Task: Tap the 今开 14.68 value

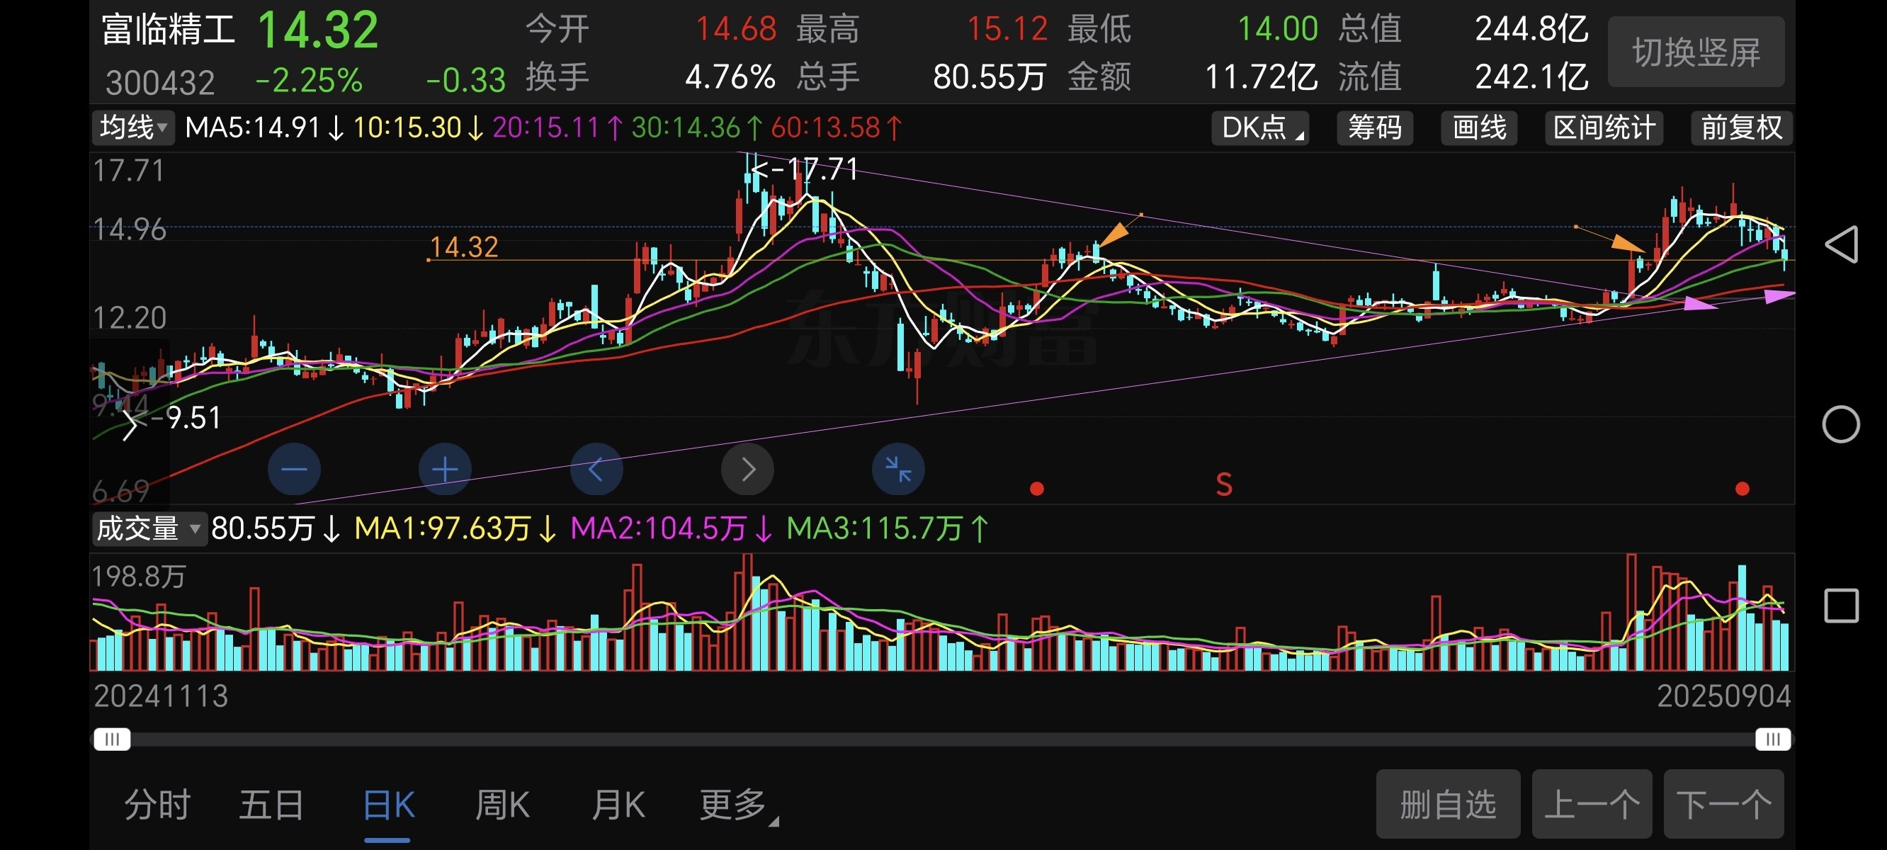Action: (x=735, y=29)
